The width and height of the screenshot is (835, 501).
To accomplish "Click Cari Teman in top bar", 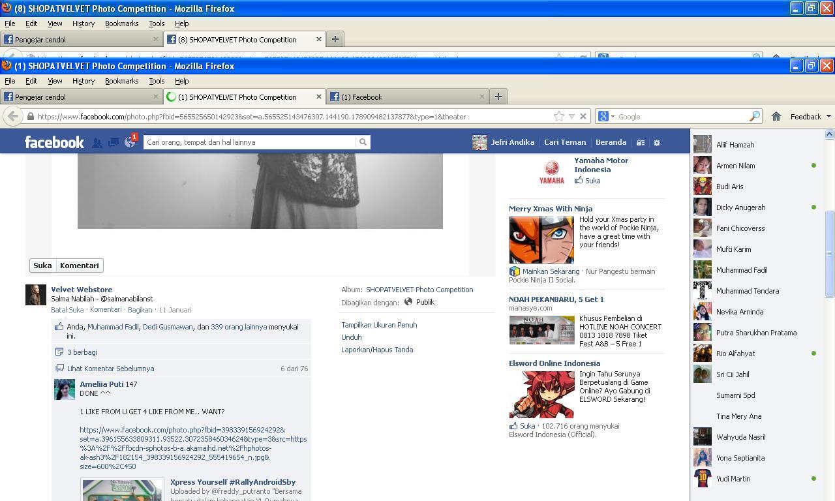I will click(x=565, y=142).
